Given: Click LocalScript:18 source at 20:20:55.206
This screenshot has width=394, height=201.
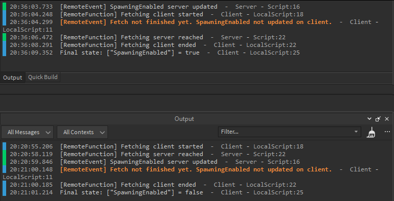Looking at the screenshot, I should click(x=278, y=146).
